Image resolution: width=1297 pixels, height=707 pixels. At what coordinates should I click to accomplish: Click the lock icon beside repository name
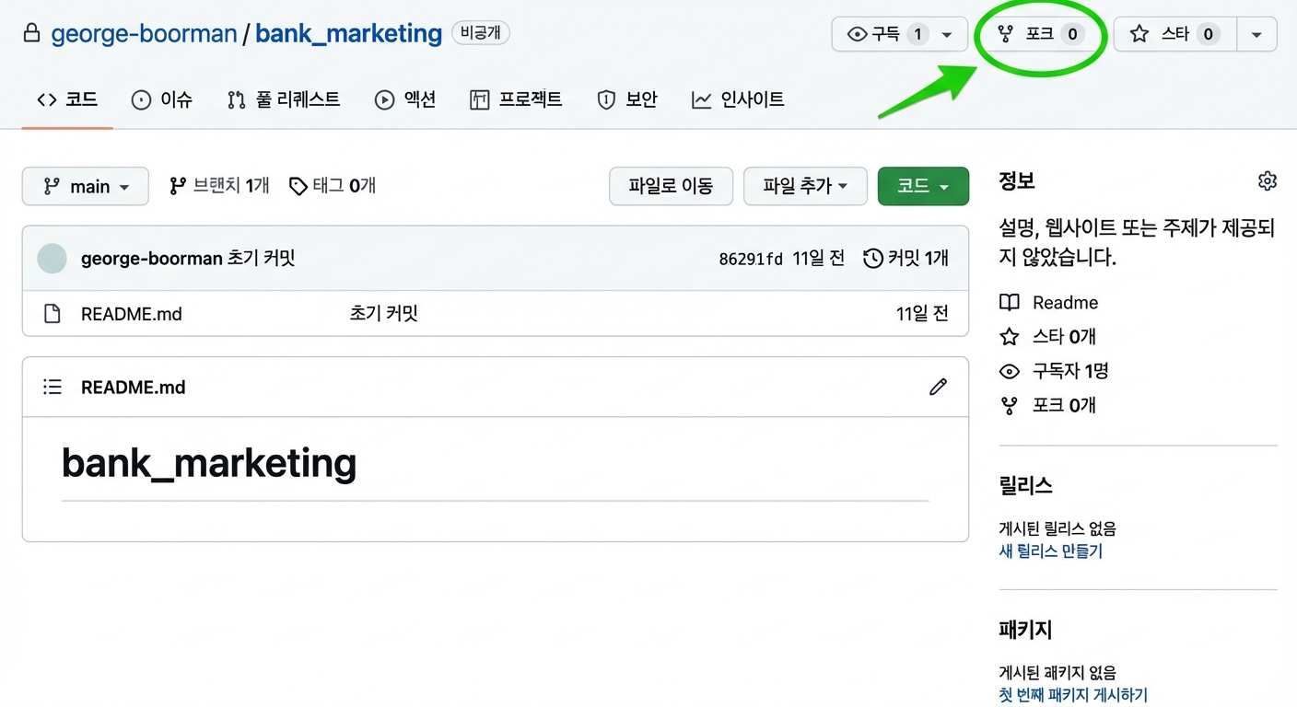pyautogui.click(x=32, y=34)
